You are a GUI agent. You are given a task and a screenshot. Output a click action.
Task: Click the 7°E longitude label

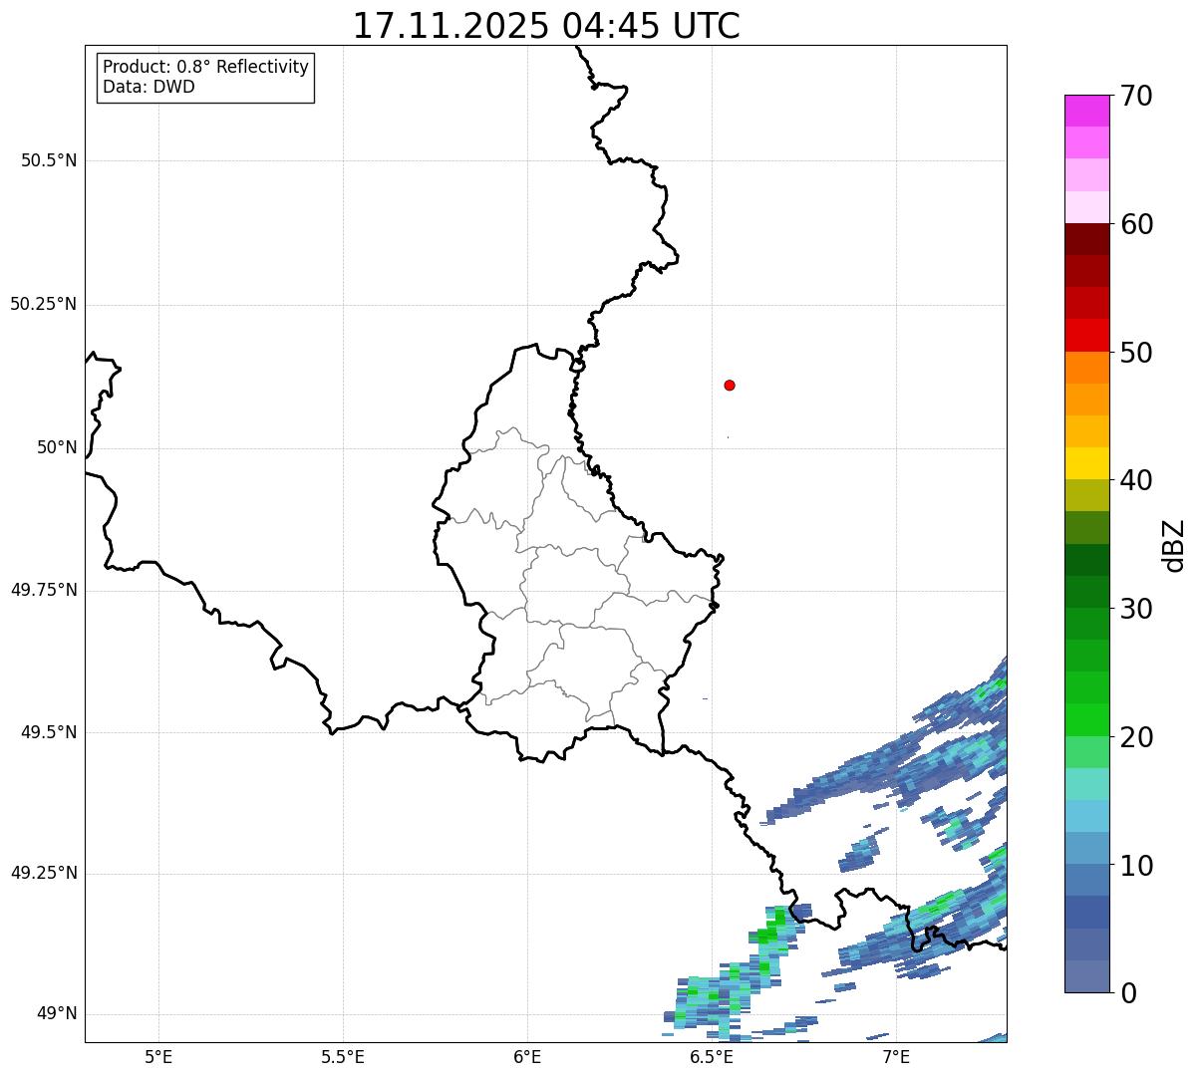pos(896,1057)
